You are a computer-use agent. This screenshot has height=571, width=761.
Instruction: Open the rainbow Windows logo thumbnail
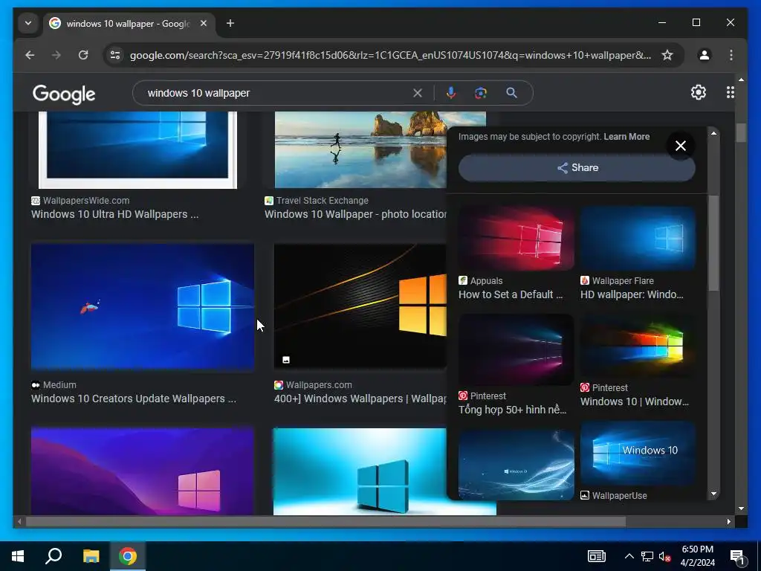[638, 346]
